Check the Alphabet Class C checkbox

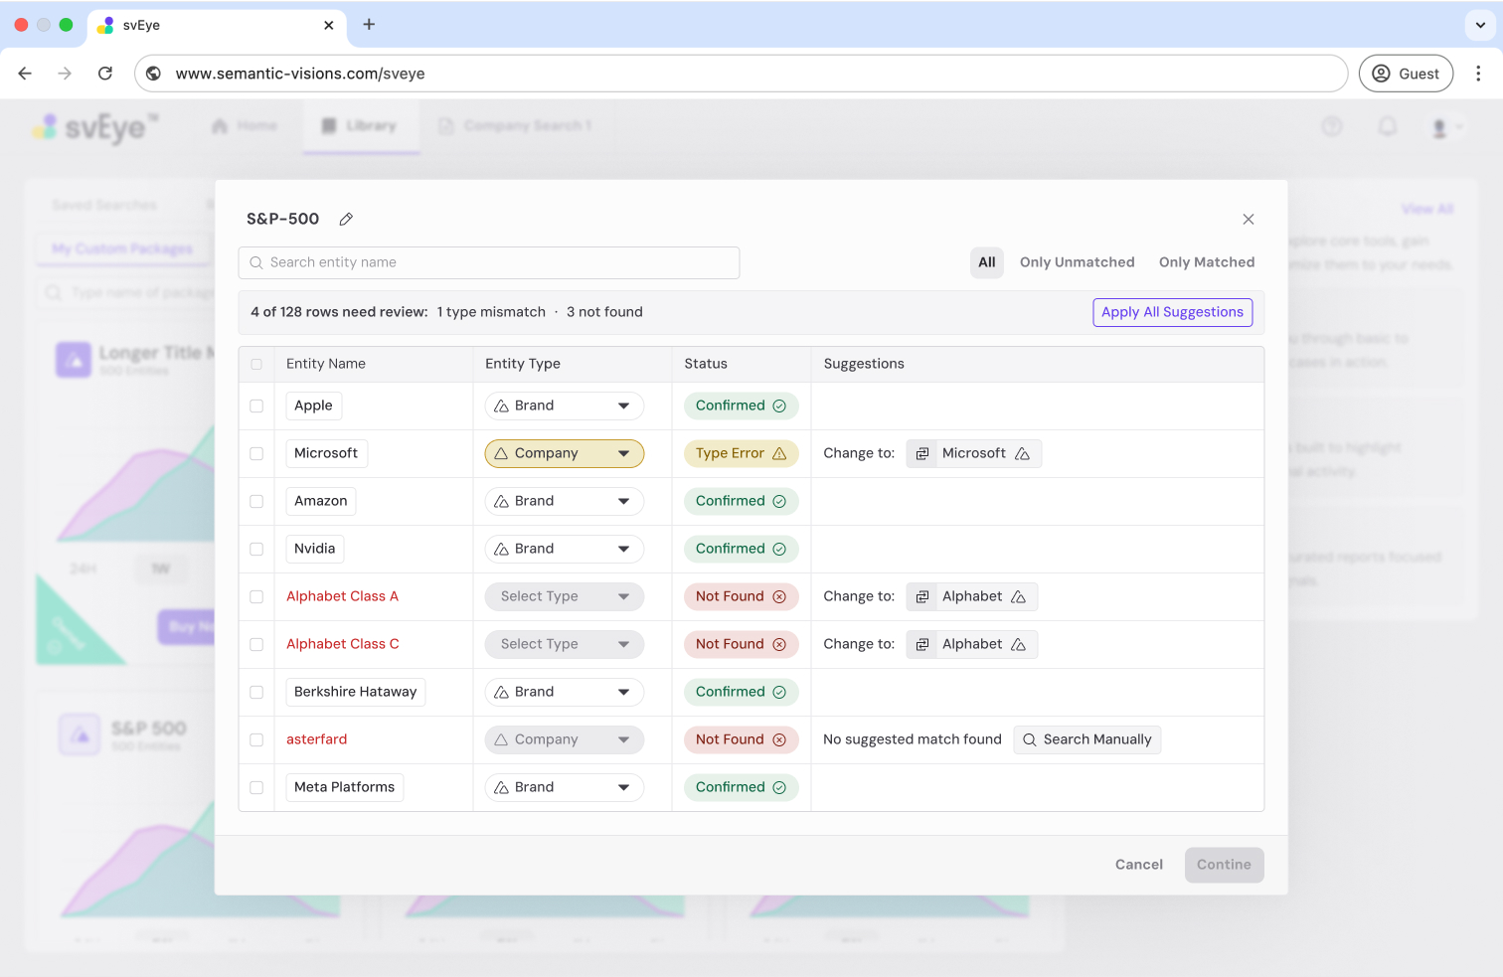256,644
